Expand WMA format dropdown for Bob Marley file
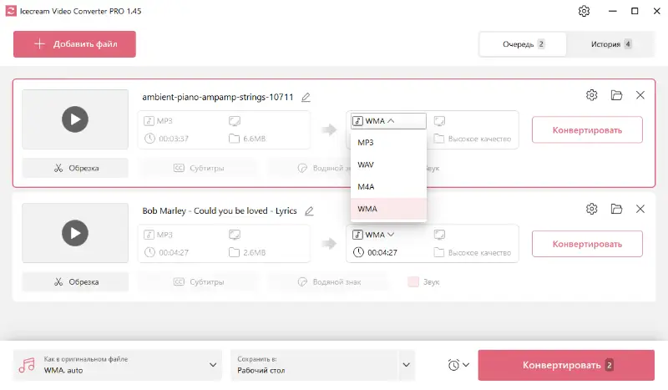 coord(373,235)
